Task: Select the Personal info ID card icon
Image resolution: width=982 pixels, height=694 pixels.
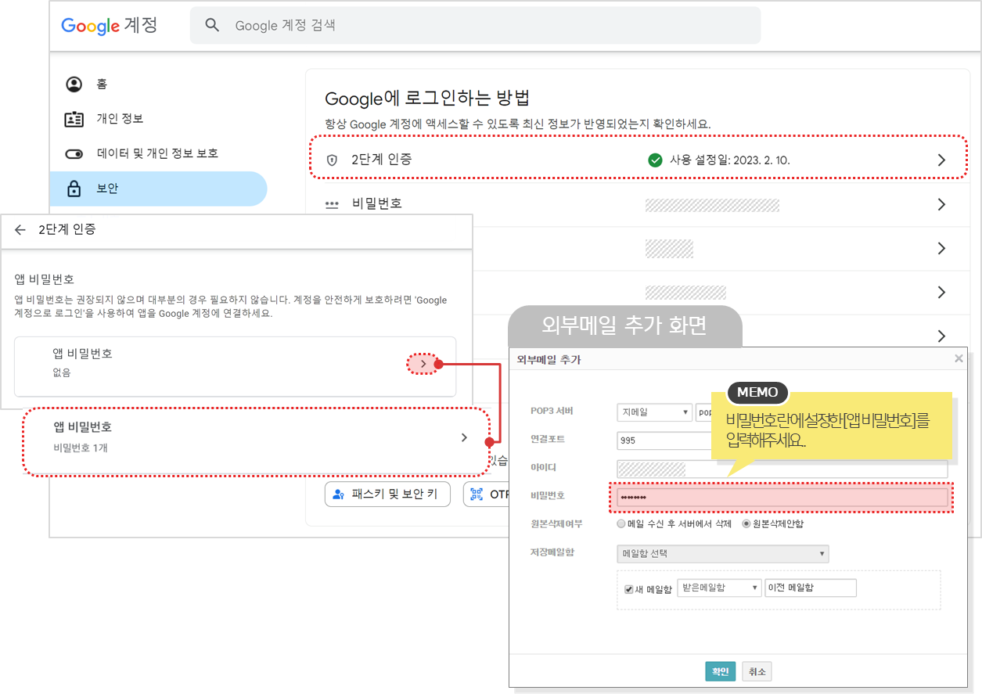Action: coord(74,119)
